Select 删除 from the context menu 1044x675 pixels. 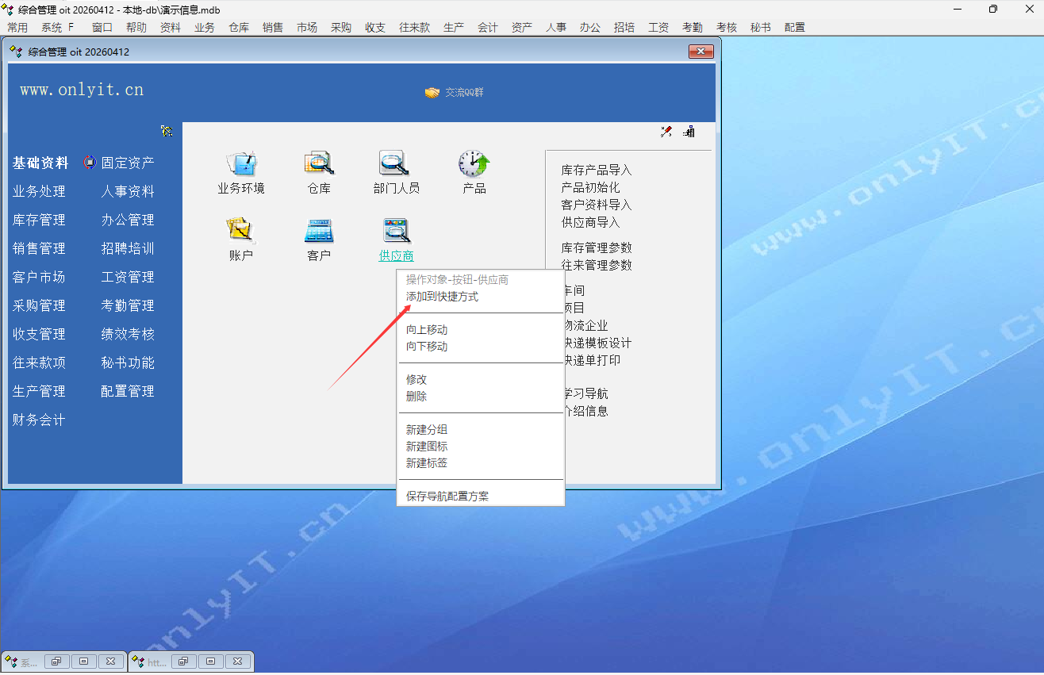click(x=416, y=397)
